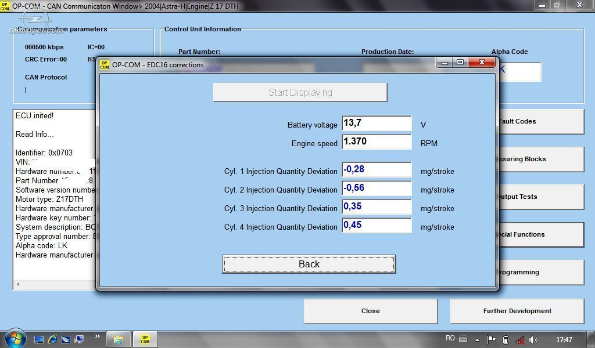
Task: Click the 'Motor type: Z17DTH' log line
Action: tap(49, 200)
